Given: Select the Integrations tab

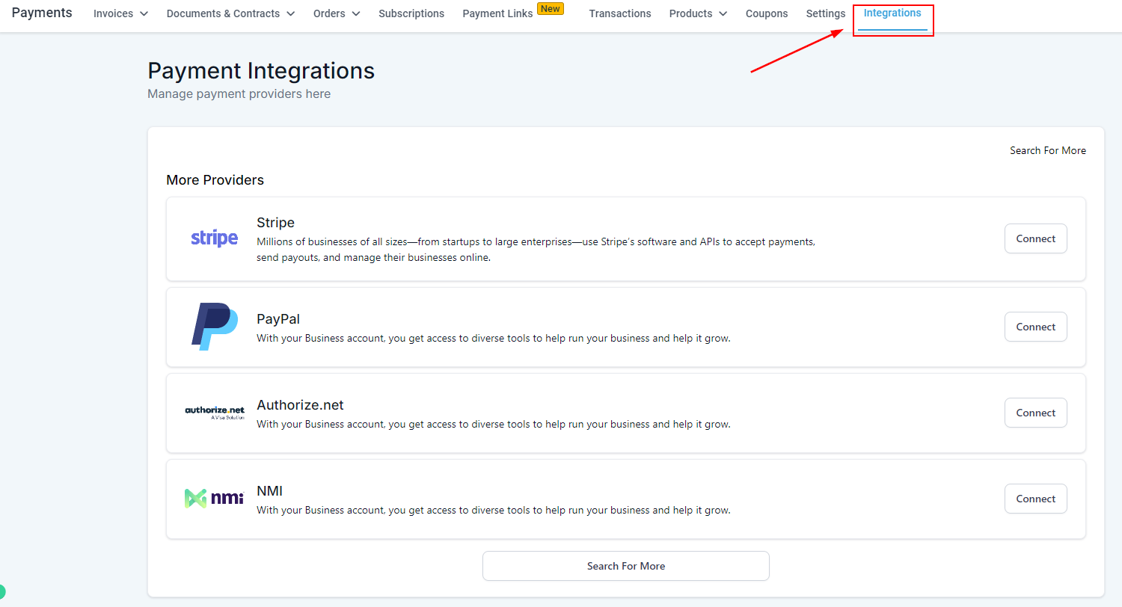Looking at the screenshot, I should tap(892, 13).
